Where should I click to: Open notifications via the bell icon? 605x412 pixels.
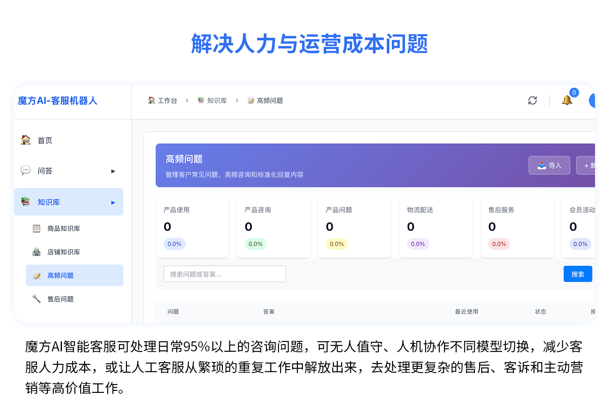tap(567, 100)
